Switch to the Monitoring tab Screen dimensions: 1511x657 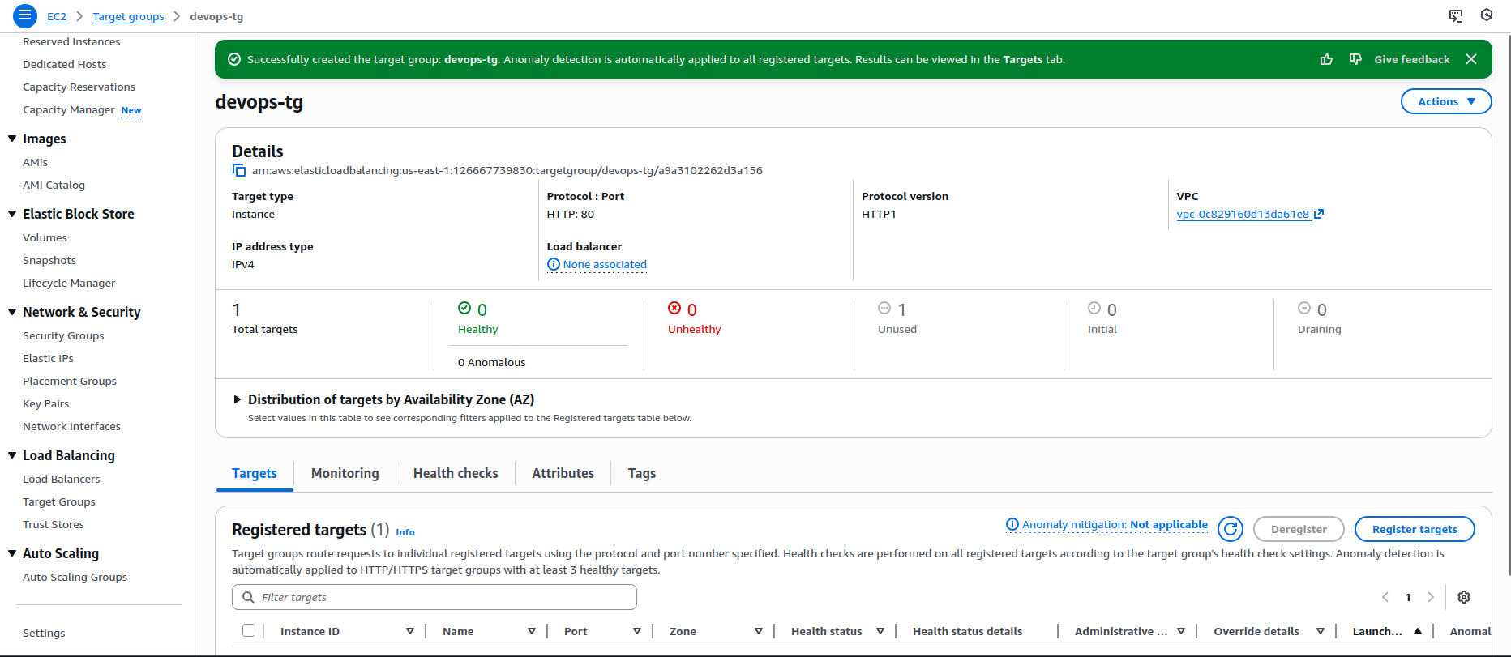click(345, 473)
